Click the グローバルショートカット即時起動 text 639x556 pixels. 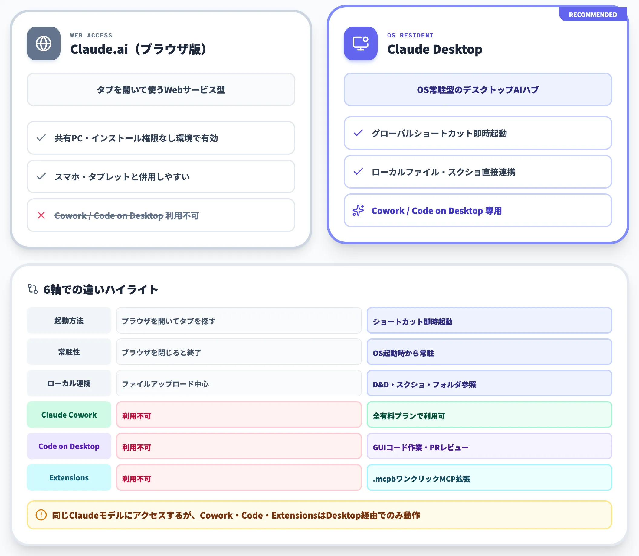439,134
